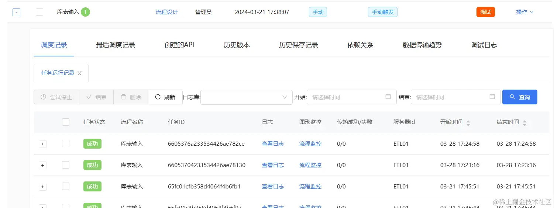The image size is (554, 208).
Task: Click task ID 66053704233534426ae78130
Action: point(207,165)
